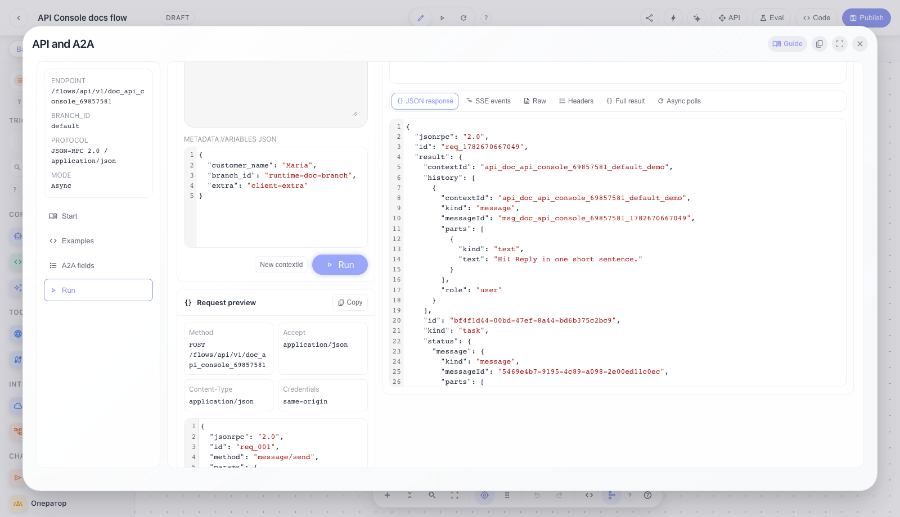Switch to the SSE events tab
The image size is (900, 517).
pyautogui.click(x=488, y=101)
